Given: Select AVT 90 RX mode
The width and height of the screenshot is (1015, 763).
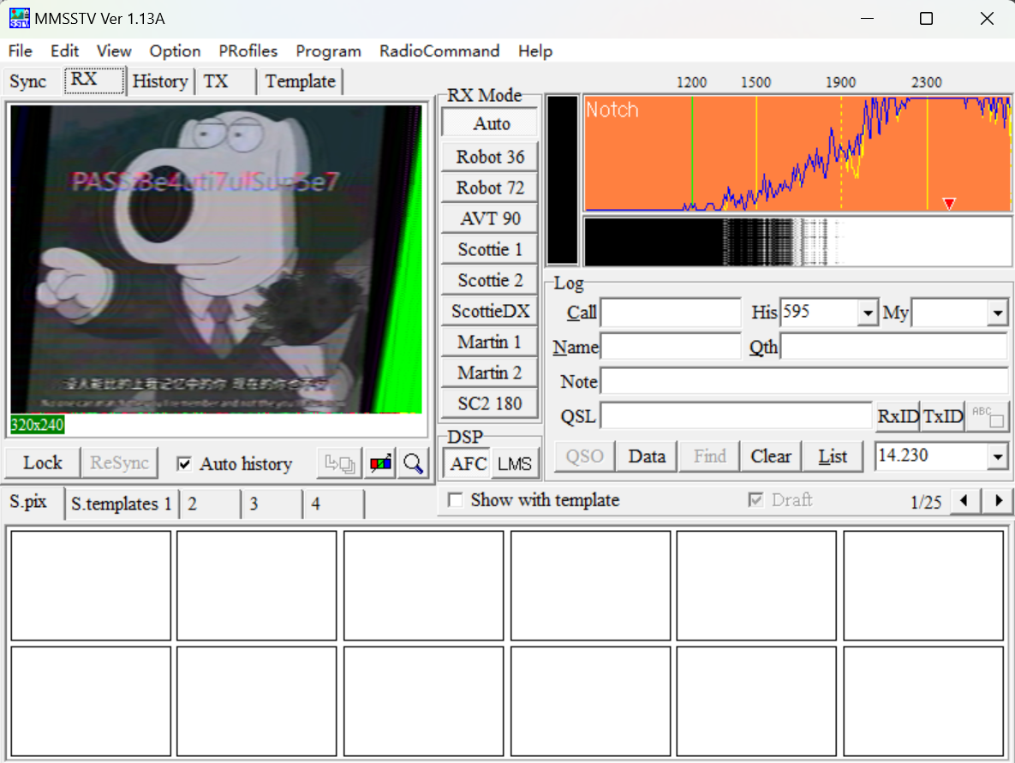Looking at the screenshot, I should click(490, 218).
